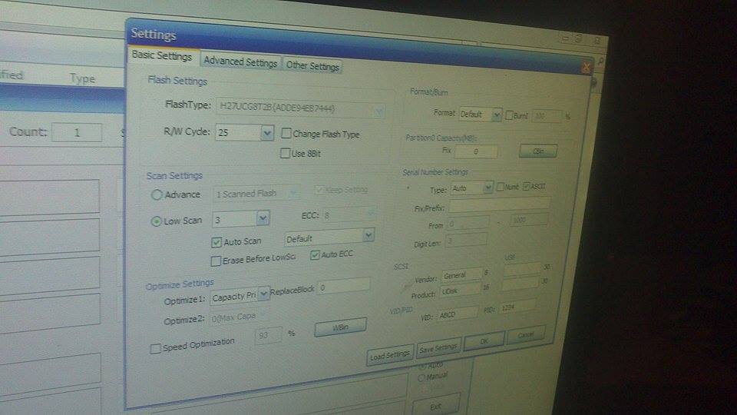
Task: Expand the FlashType dropdown
Action: (378, 111)
